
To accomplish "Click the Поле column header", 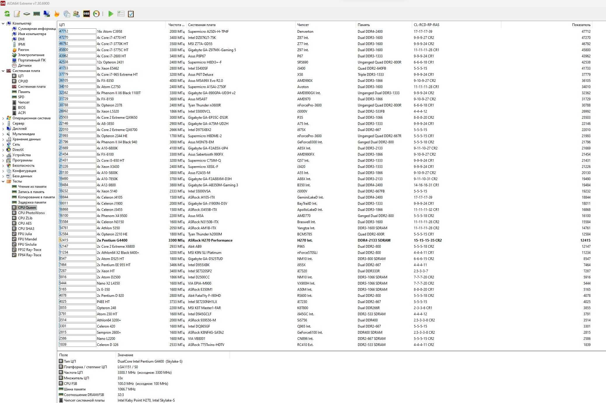I will [86, 355].
